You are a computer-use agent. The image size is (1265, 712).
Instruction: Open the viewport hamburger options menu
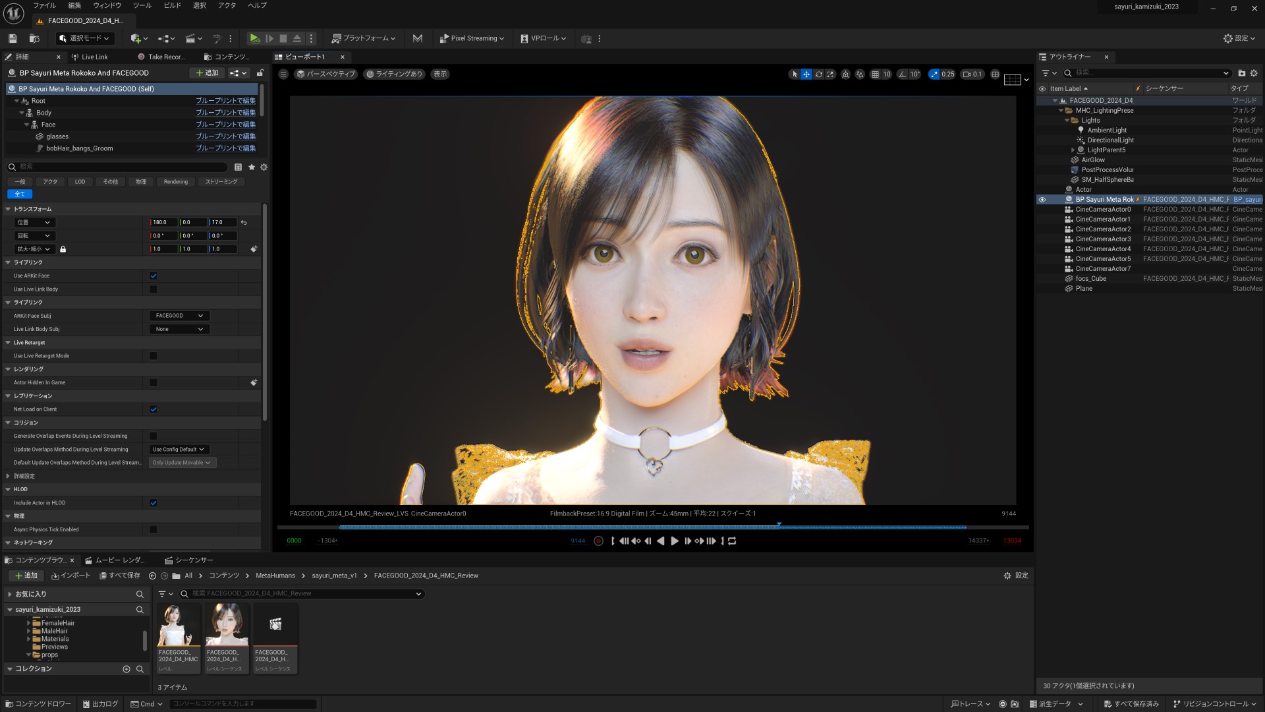pos(283,74)
